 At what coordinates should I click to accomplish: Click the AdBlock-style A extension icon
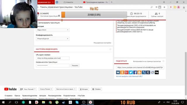tap(179, 7)
